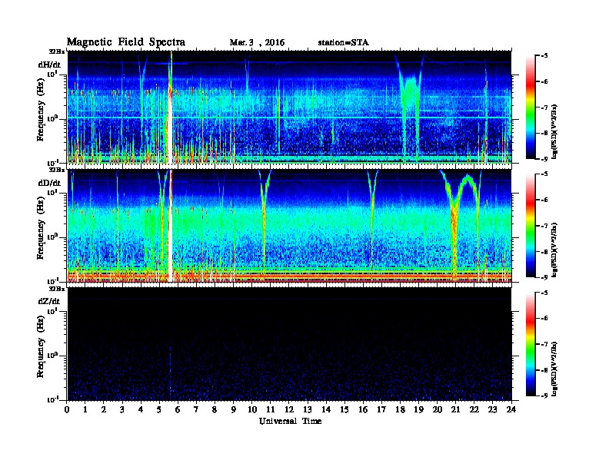This screenshot has width=609, height=470.
Task: Click hour tick label "12" on the time axis
Action: (x=289, y=410)
